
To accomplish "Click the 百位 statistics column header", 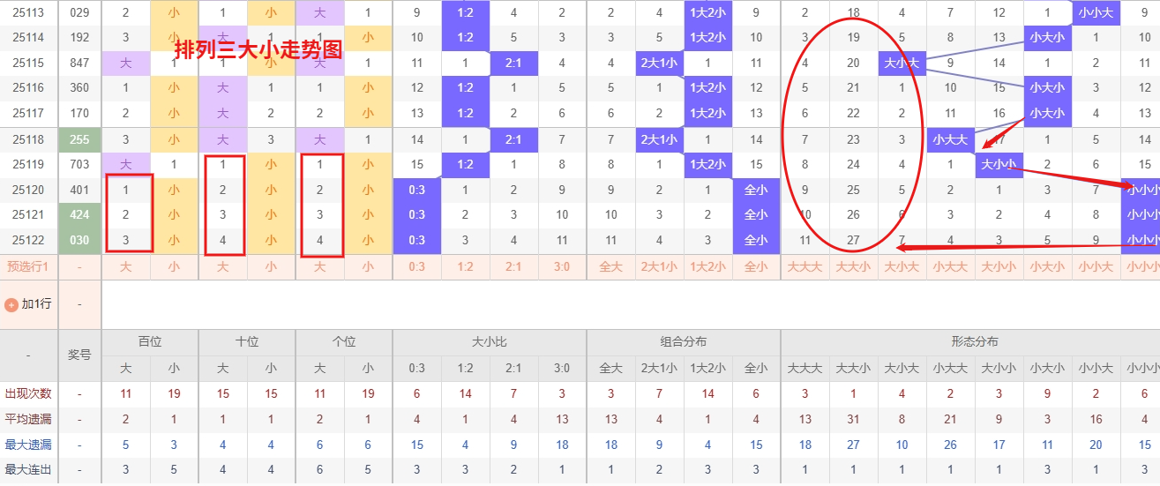I will (150, 342).
